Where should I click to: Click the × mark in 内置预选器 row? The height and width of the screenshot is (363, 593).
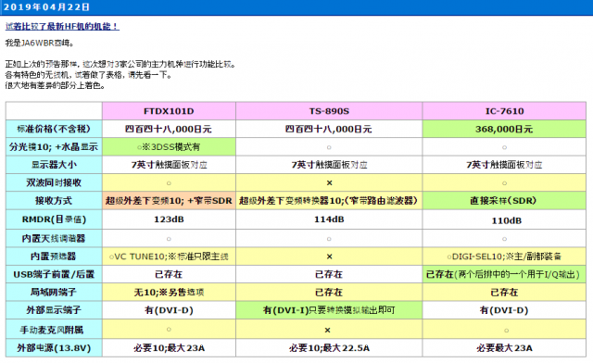(329, 257)
